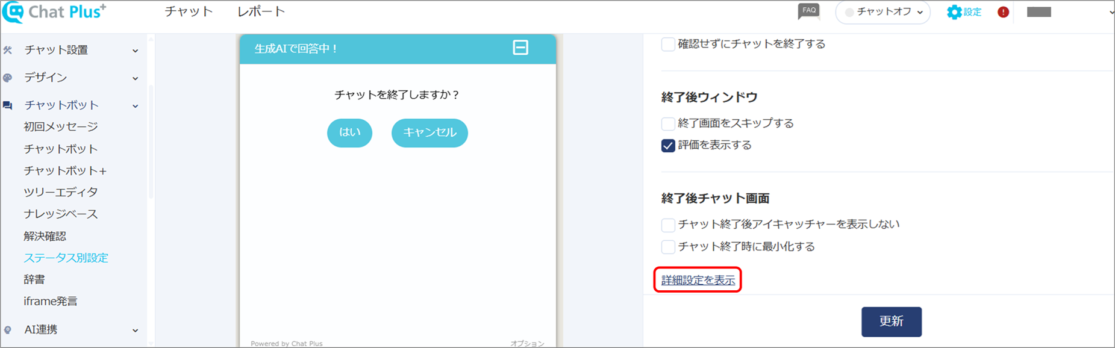Expand the チャット設置 chevron
The width and height of the screenshot is (1115, 348).
[135, 51]
